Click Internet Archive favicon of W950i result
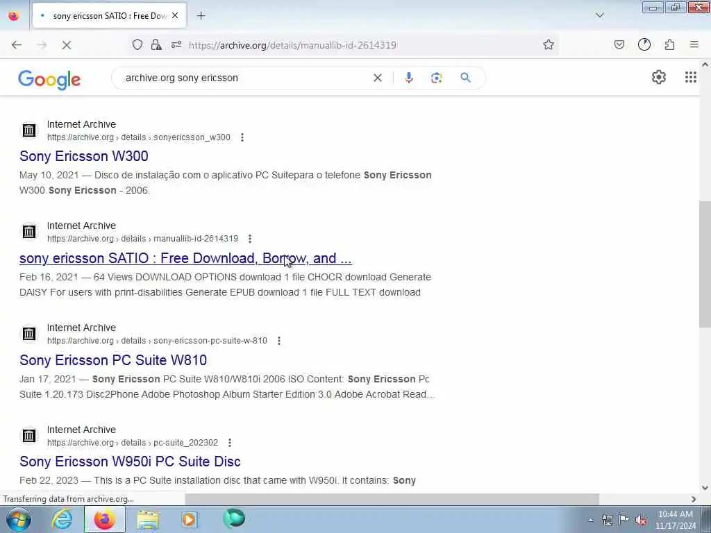711x533 pixels. (x=29, y=436)
